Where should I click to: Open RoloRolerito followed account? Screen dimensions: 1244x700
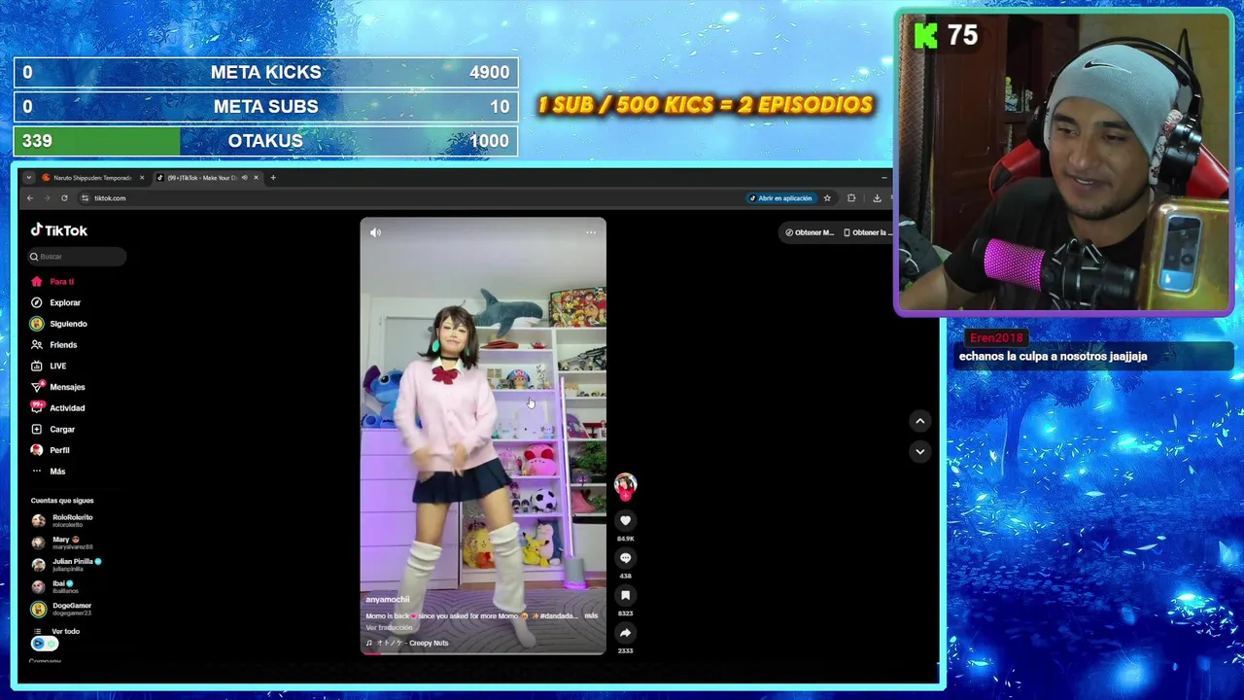pos(63,521)
